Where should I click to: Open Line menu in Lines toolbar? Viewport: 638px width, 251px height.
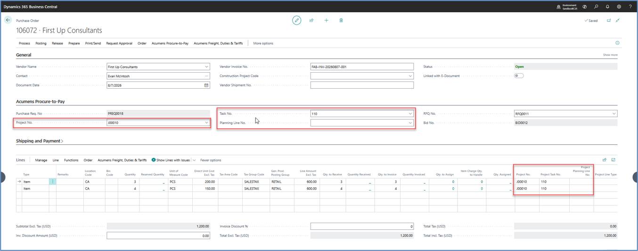coord(56,160)
